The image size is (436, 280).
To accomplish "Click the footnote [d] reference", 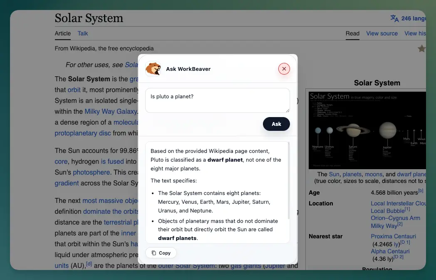I will [89, 264].
